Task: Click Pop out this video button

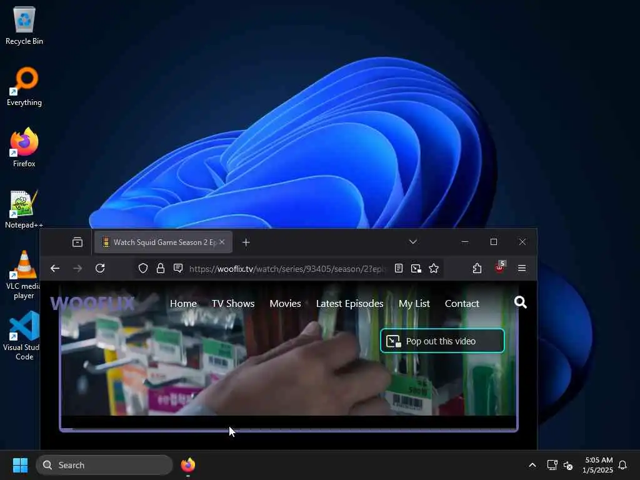Action: (x=442, y=341)
